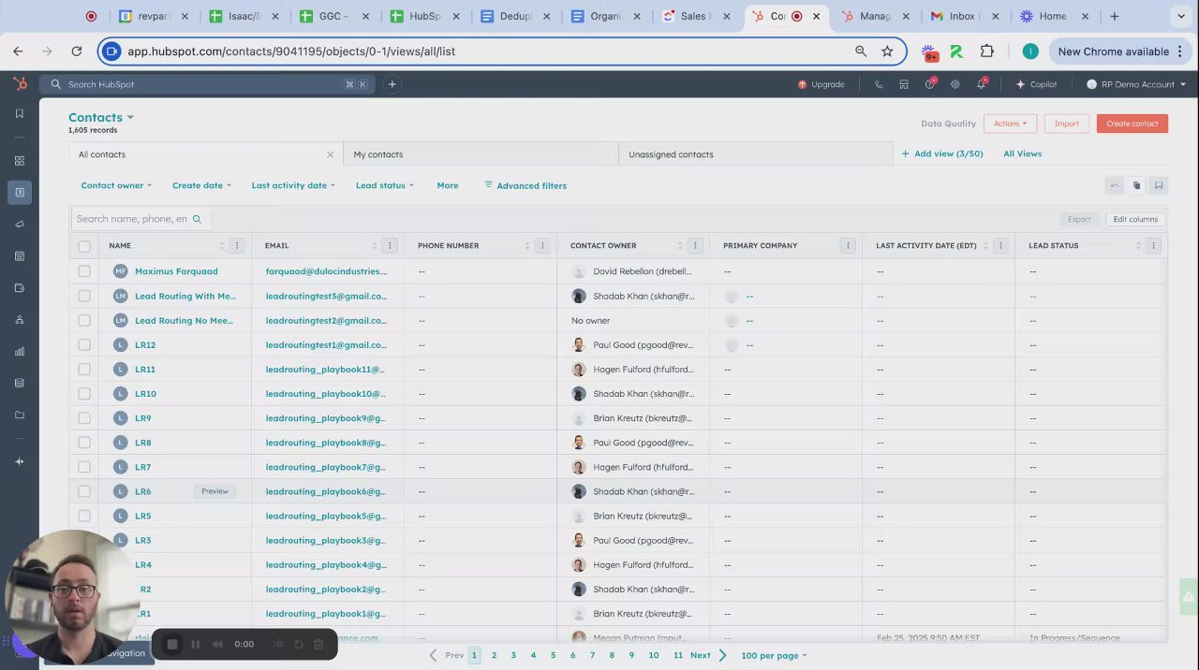Switch to Unassigned contacts view tab
Viewport: 1199px width, 670px height.
[x=755, y=154]
